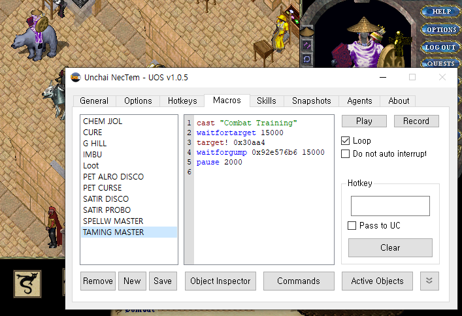Image resolution: width=462 pixels, height=316 pixels.
Task: Start recording with the Record button
Action: (416, 121)
